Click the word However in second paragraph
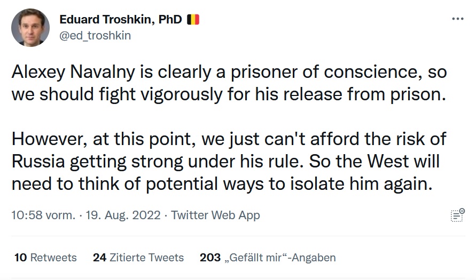 pyautogui.click(x=50, y=139)
